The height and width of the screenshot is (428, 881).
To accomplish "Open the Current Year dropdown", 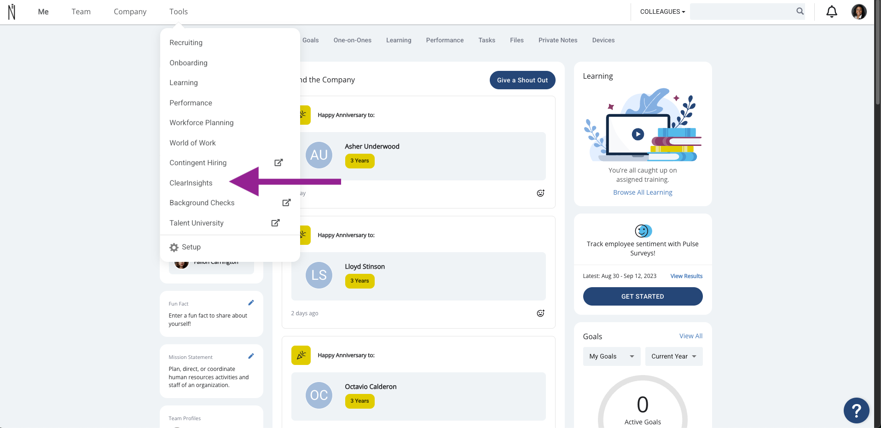I will pos(674,357).
